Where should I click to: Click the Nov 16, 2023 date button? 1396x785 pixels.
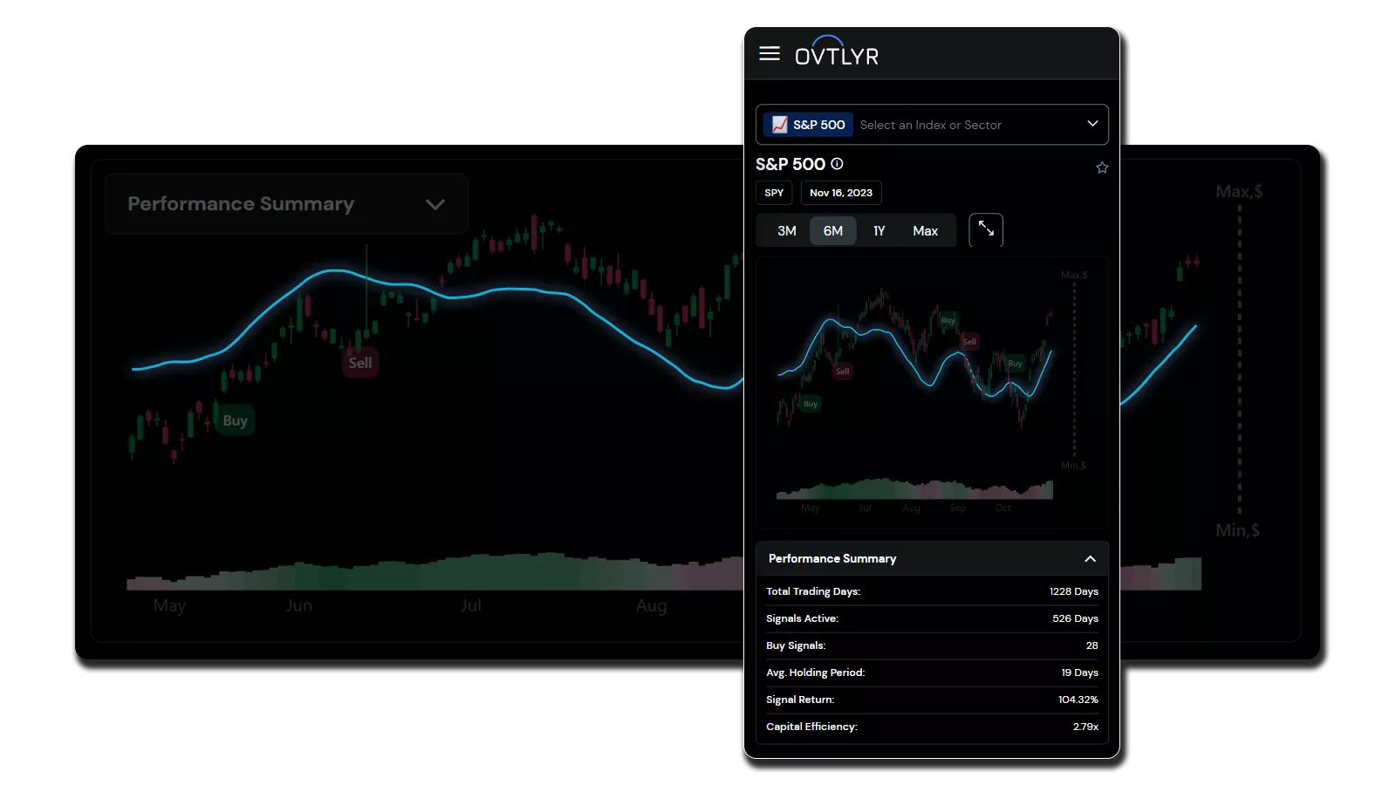(840, 193)
